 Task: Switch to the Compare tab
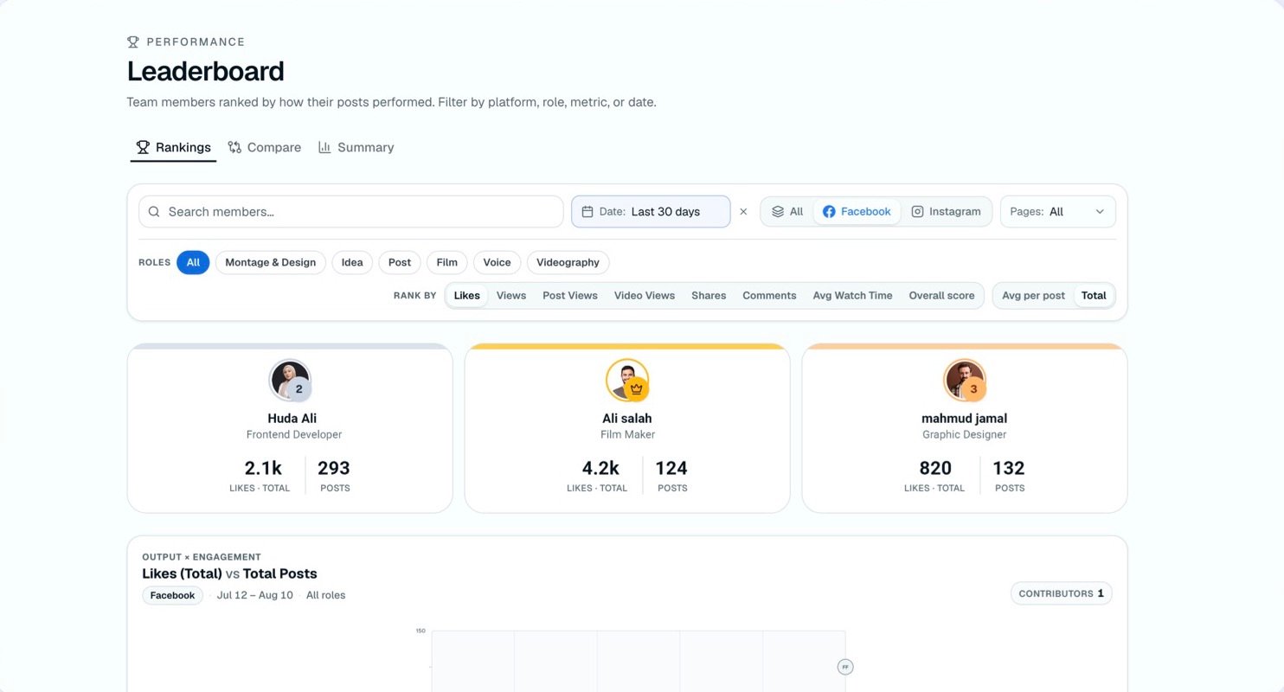[265, 148]
